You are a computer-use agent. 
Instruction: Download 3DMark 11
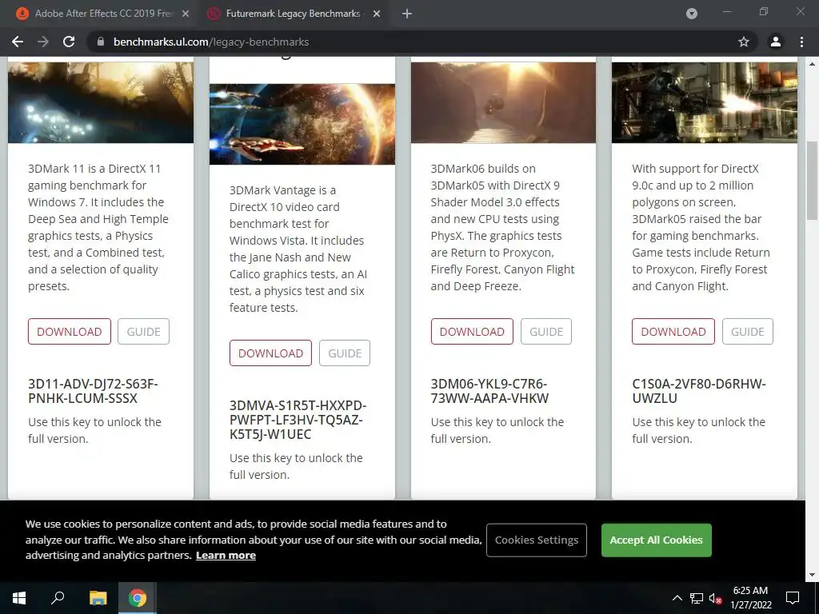tap(70, 332)
